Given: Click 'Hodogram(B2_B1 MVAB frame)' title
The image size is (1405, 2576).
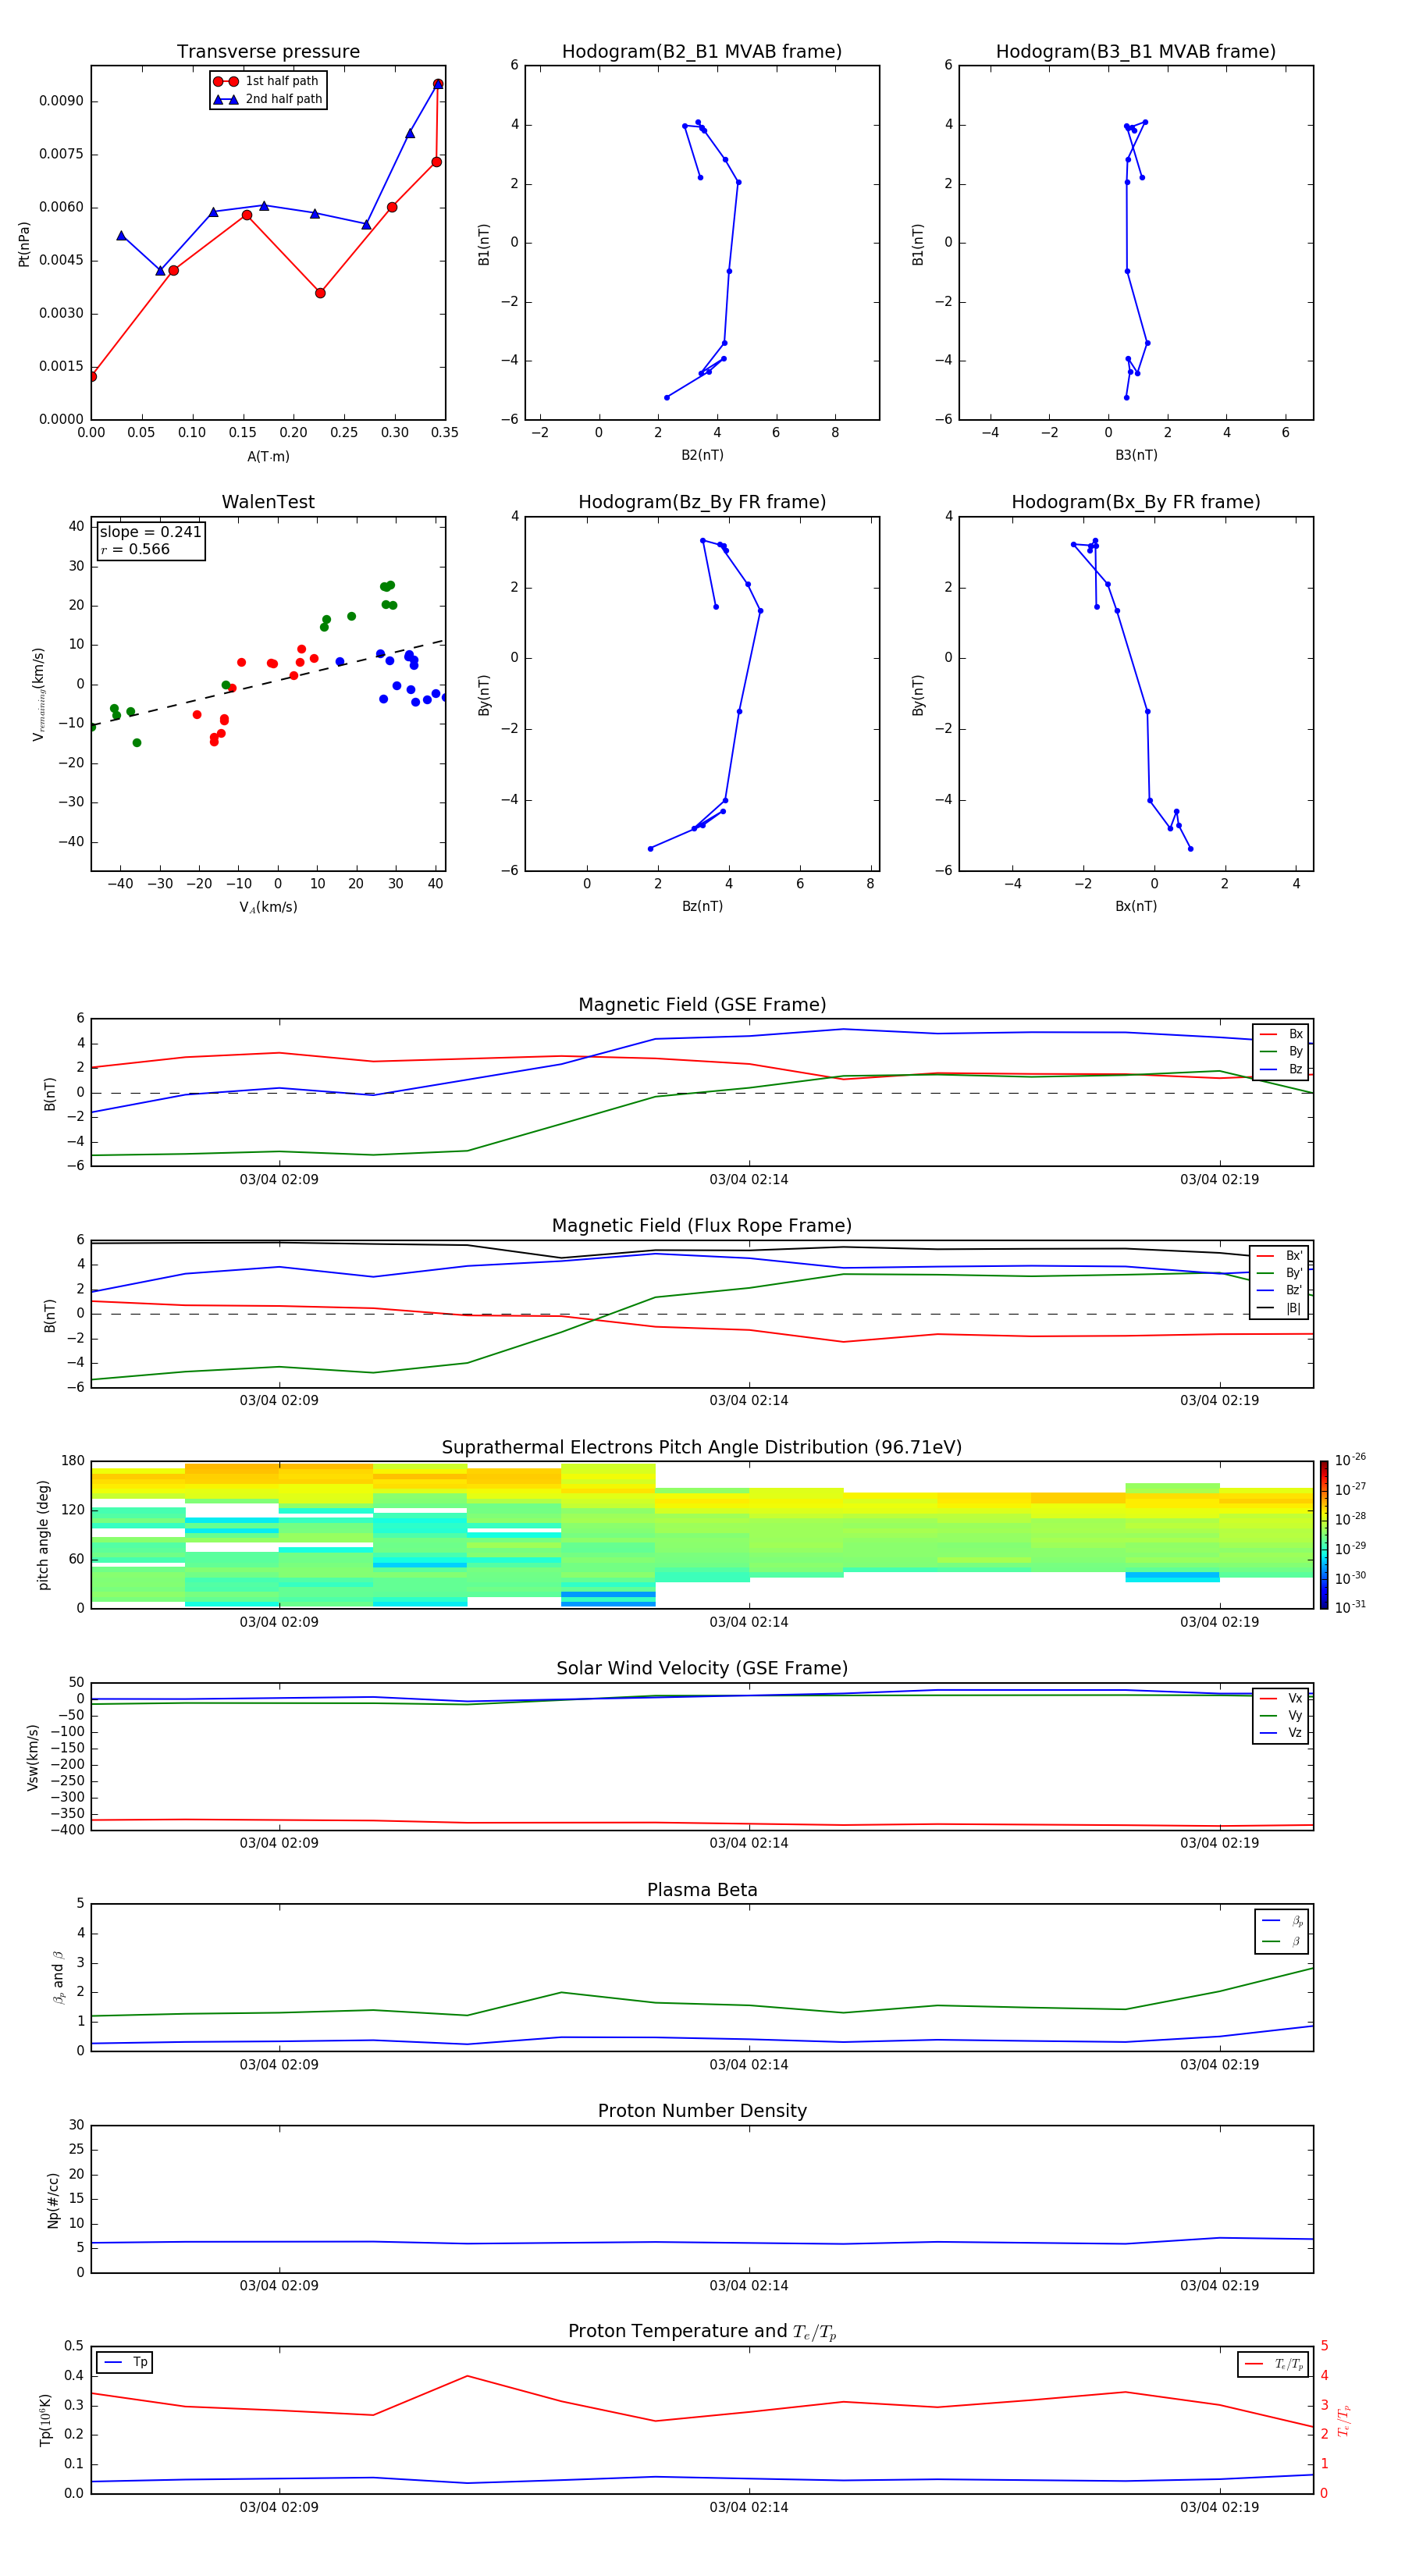Looking at the screenshot, I should 702,52.
